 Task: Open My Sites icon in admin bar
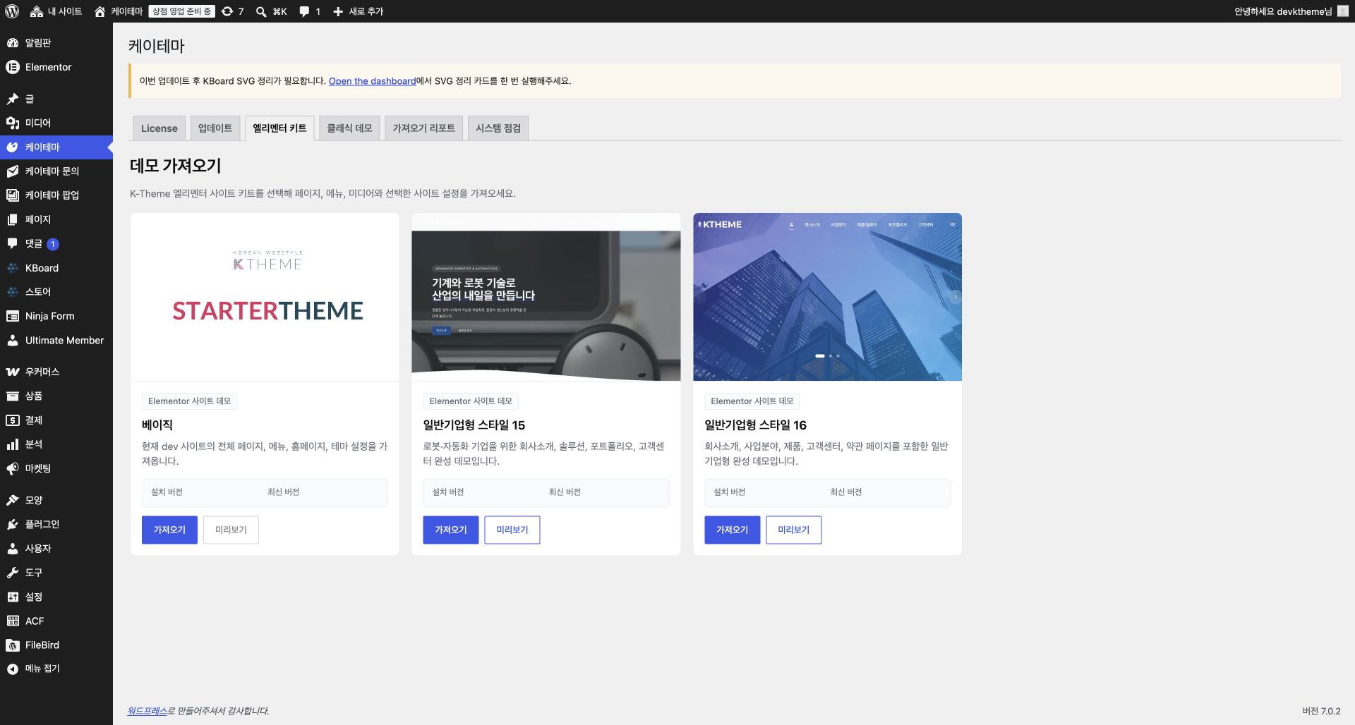pyautogui.click(x=37, y=11)
